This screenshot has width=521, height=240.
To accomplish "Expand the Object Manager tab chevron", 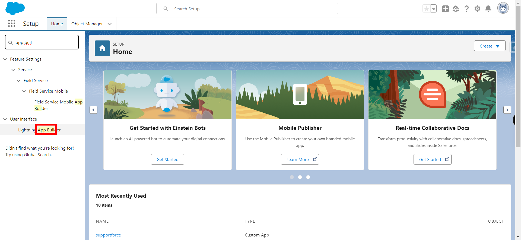I will click(x=110, y=24).
